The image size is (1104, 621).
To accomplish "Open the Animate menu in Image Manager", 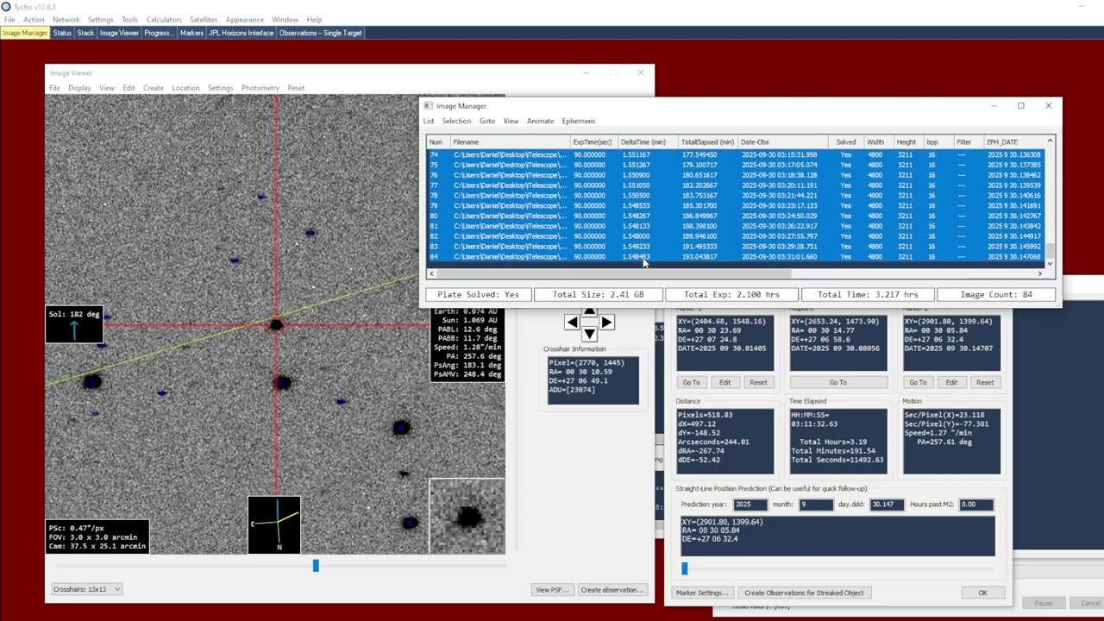I will (541, 121).
